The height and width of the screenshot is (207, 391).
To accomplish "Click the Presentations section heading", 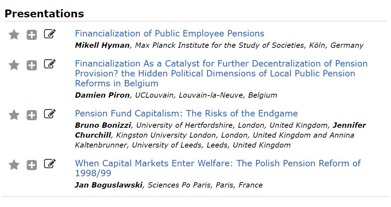I will tap(44, 13).
